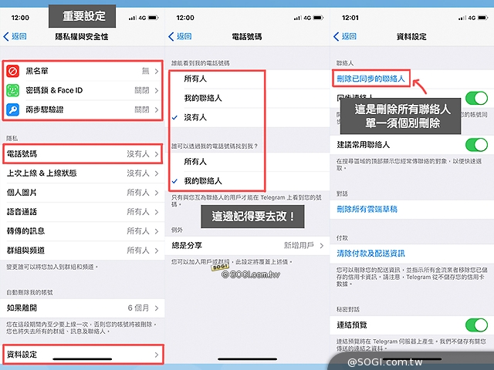This screenshot has width=494, height=370.
Task: Tap the chevron on the 總是分享 row
Action: pyautogui.click(x=322, y=245)
